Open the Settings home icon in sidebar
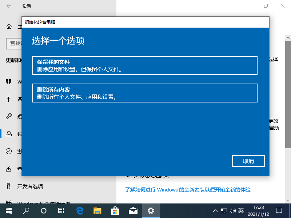 tap(8, 27)
